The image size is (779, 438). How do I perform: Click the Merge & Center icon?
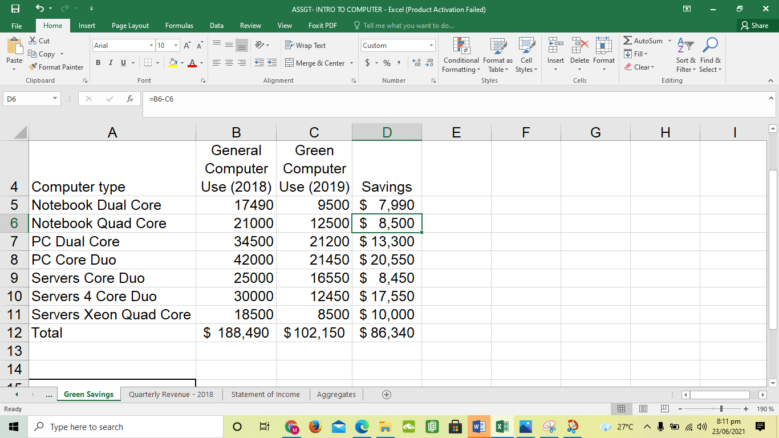pyautogui.click(x=315, y=63)
